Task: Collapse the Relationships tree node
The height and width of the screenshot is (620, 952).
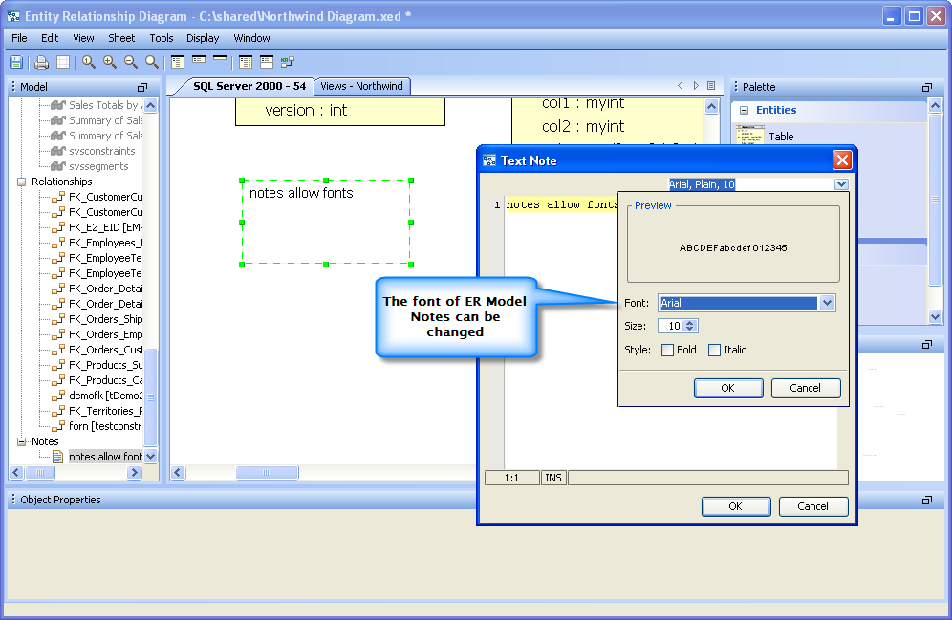Action: point(22,182)
